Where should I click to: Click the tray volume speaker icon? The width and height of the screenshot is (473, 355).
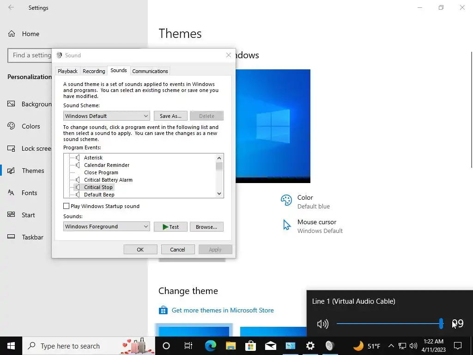[x=413, y=346]
